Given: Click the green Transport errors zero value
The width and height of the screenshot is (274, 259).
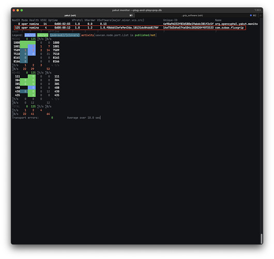Looking at the screenshot, I should (x=52, y=118).
